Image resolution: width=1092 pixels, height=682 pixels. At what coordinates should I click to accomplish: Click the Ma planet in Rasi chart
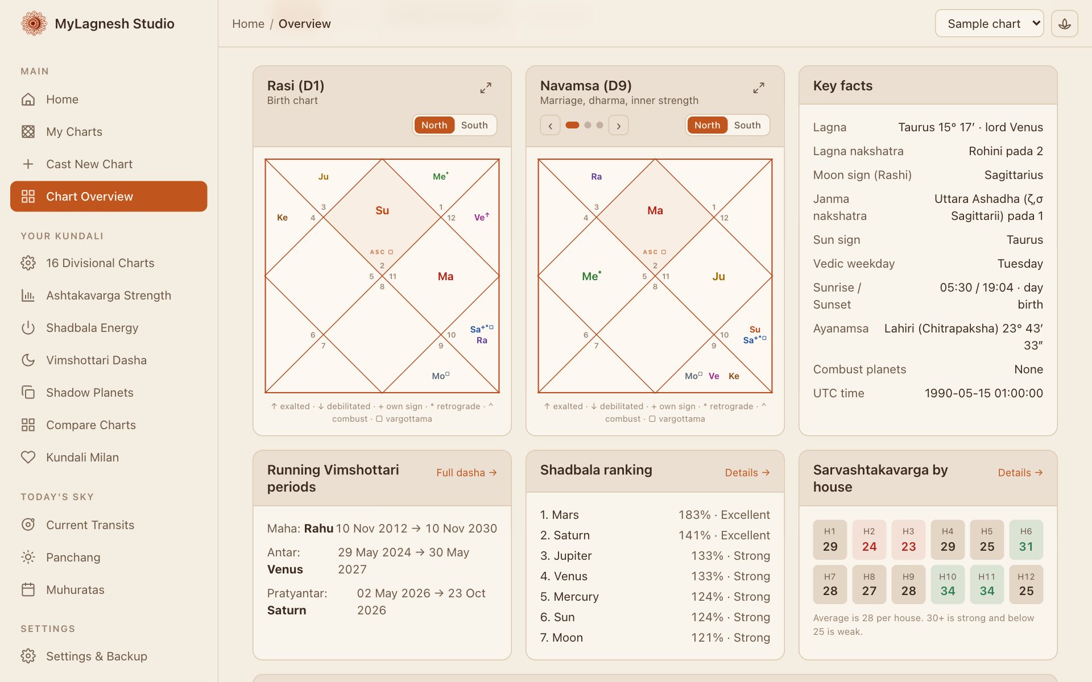445,276
